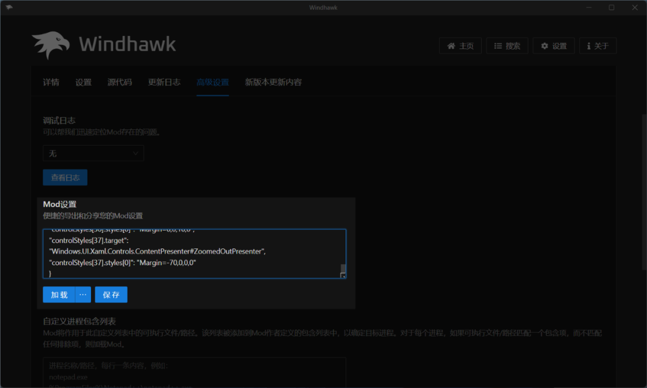Click the 保存 save button
The width and height of the screenshot is (647, 388).
[111, 295]
